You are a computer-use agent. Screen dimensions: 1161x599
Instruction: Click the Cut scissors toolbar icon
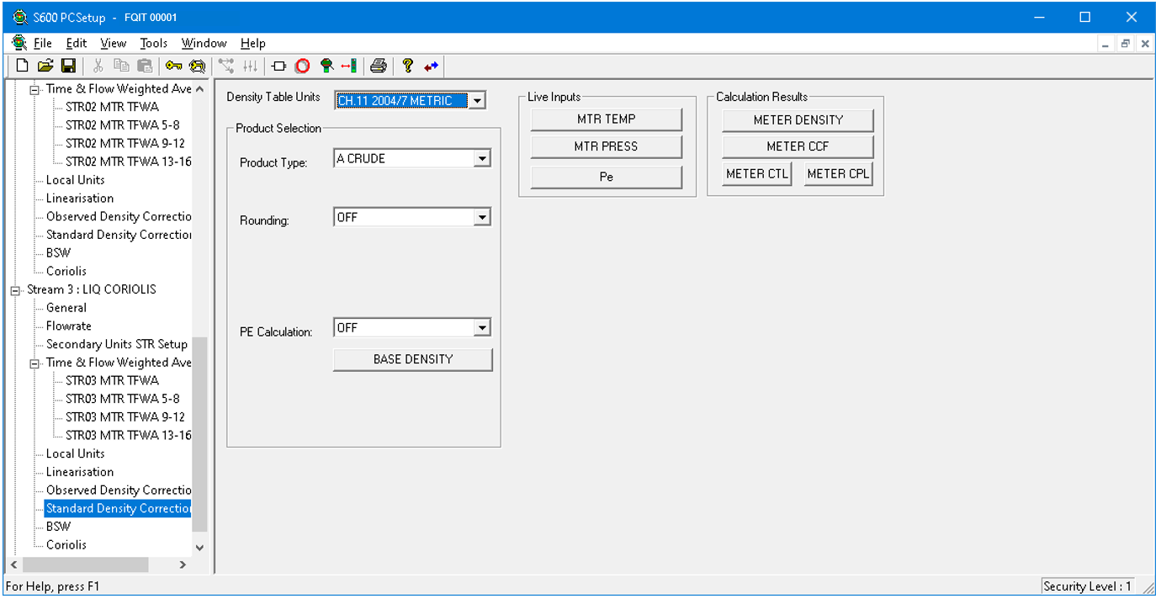[98, 66]
